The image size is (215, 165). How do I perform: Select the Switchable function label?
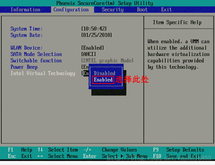[36, 60]
